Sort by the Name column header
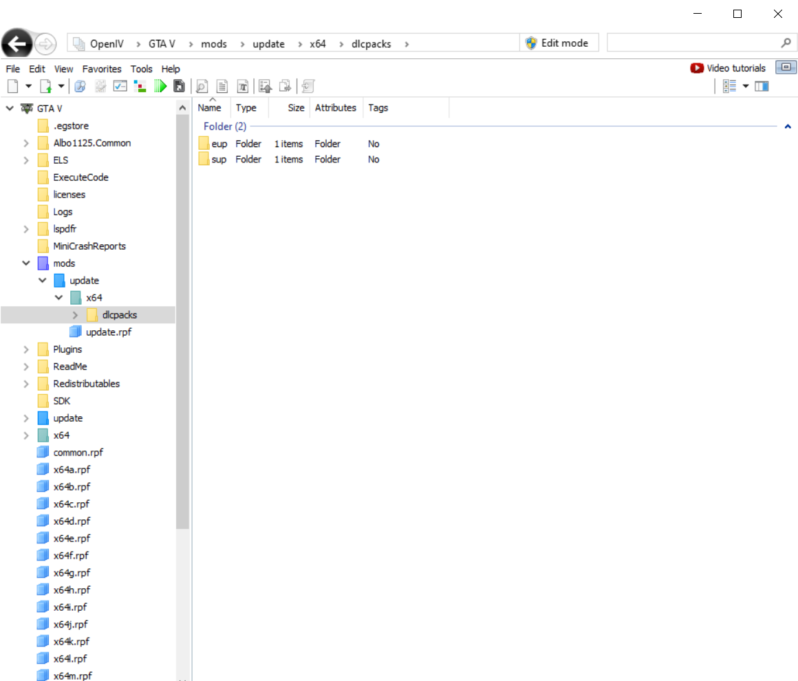The height and width of the screenshot is (681, 798). click(x=211, y=108)
